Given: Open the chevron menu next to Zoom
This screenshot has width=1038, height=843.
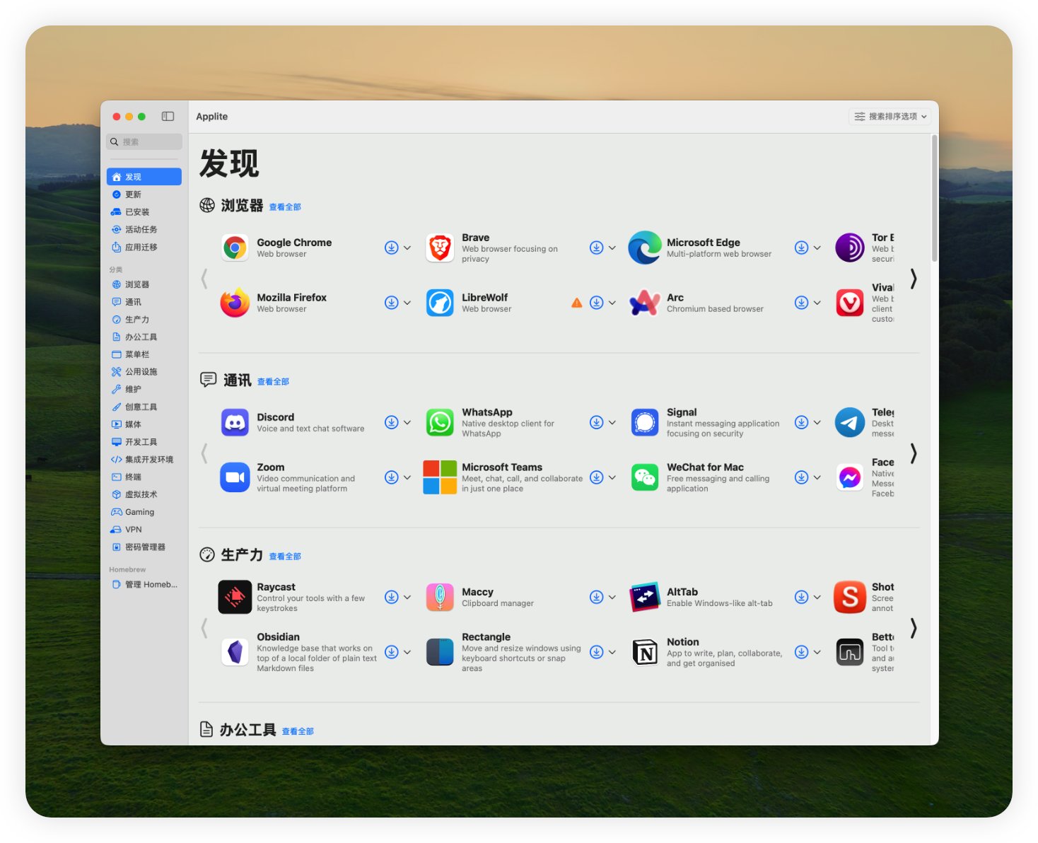Looking at the screenshot, I should point(407,477).
